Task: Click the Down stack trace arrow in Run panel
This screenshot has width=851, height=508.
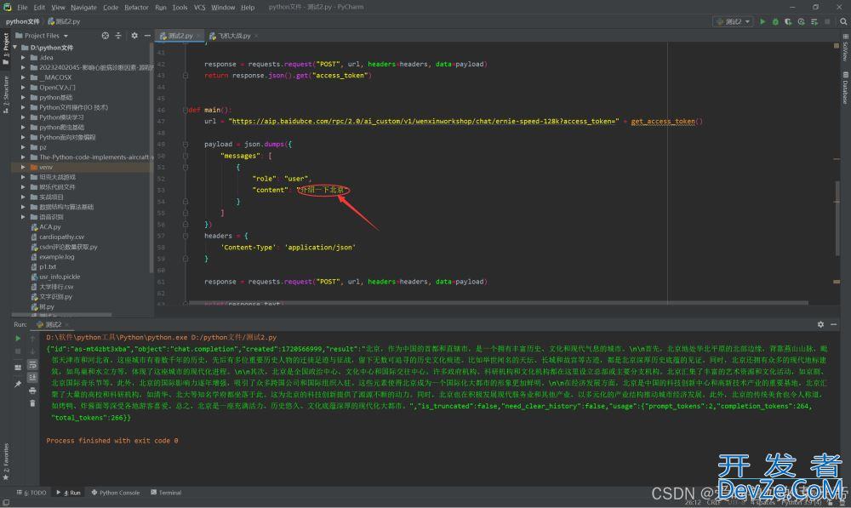Action: pos(32,351)
